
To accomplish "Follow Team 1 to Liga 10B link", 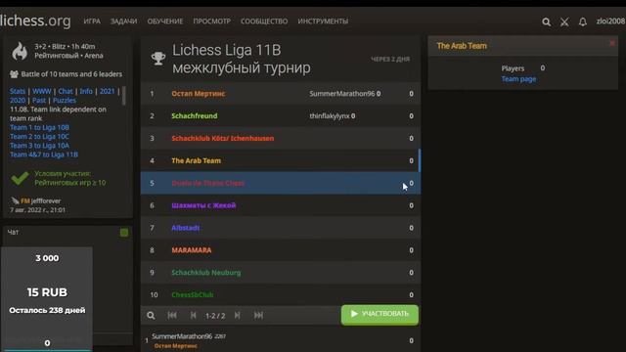I will (39, 127).
